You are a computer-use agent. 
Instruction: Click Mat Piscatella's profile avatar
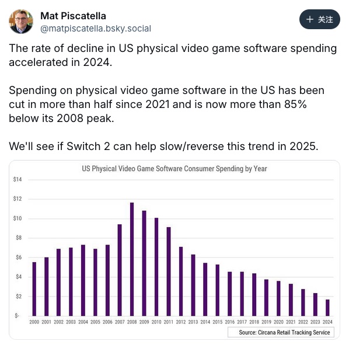[21, 22]
